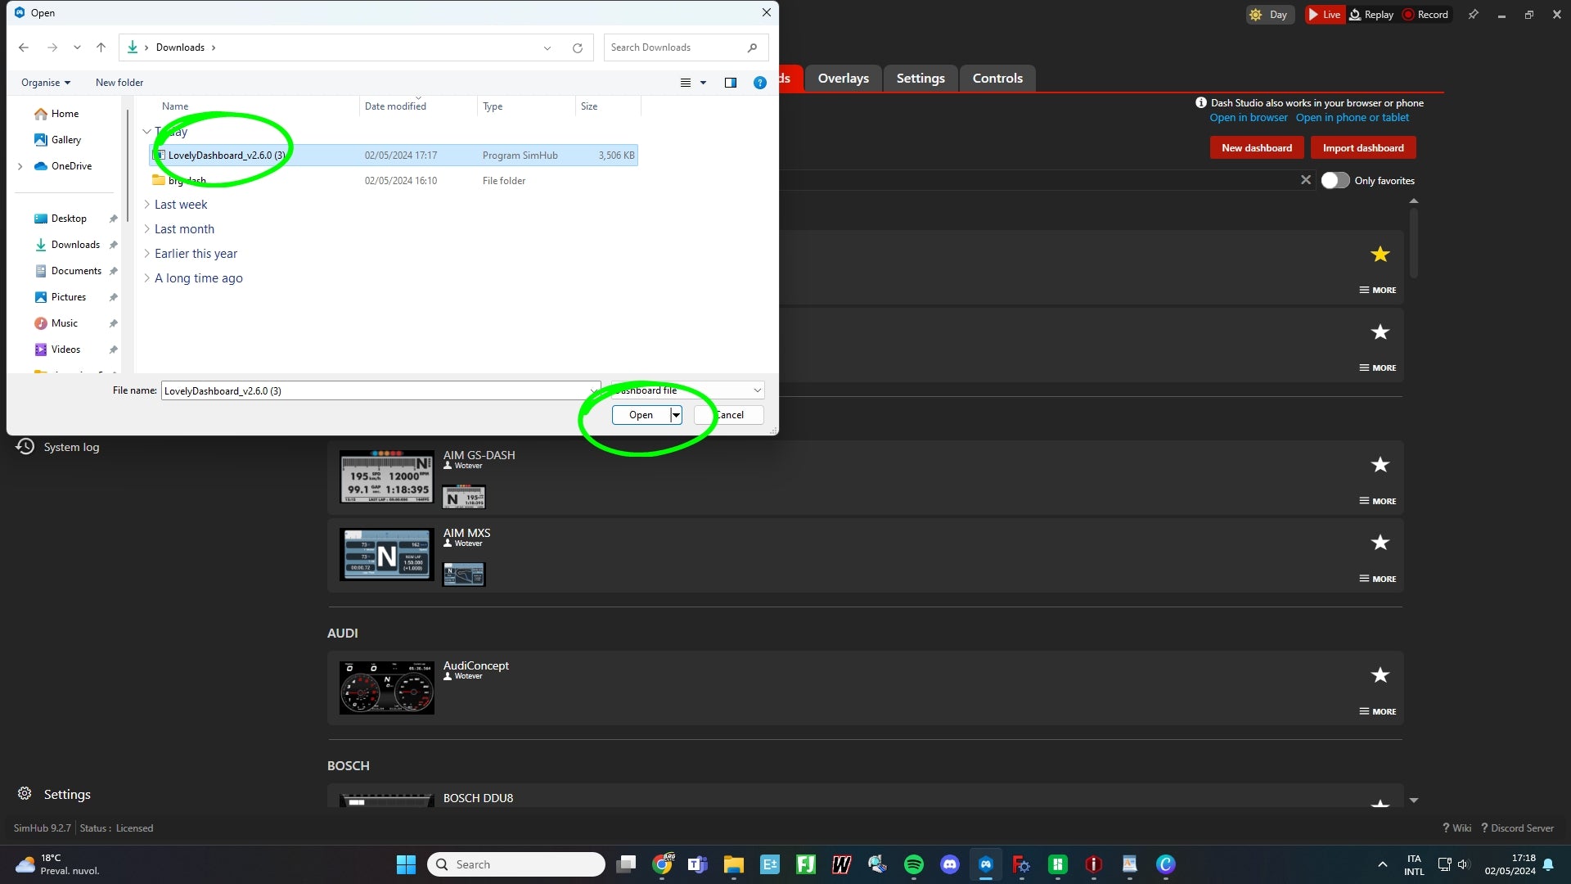Open System log in SimHub sidebar
The image size is (1571, 884).
click(x=58, y=447)
